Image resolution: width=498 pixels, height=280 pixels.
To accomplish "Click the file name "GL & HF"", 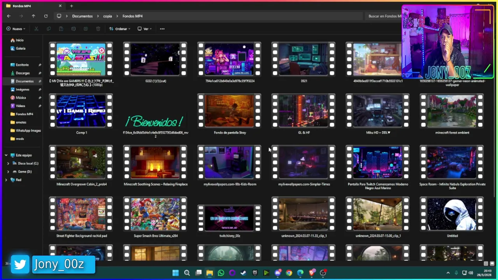I will pyautogui.click(x=304, y=133).
